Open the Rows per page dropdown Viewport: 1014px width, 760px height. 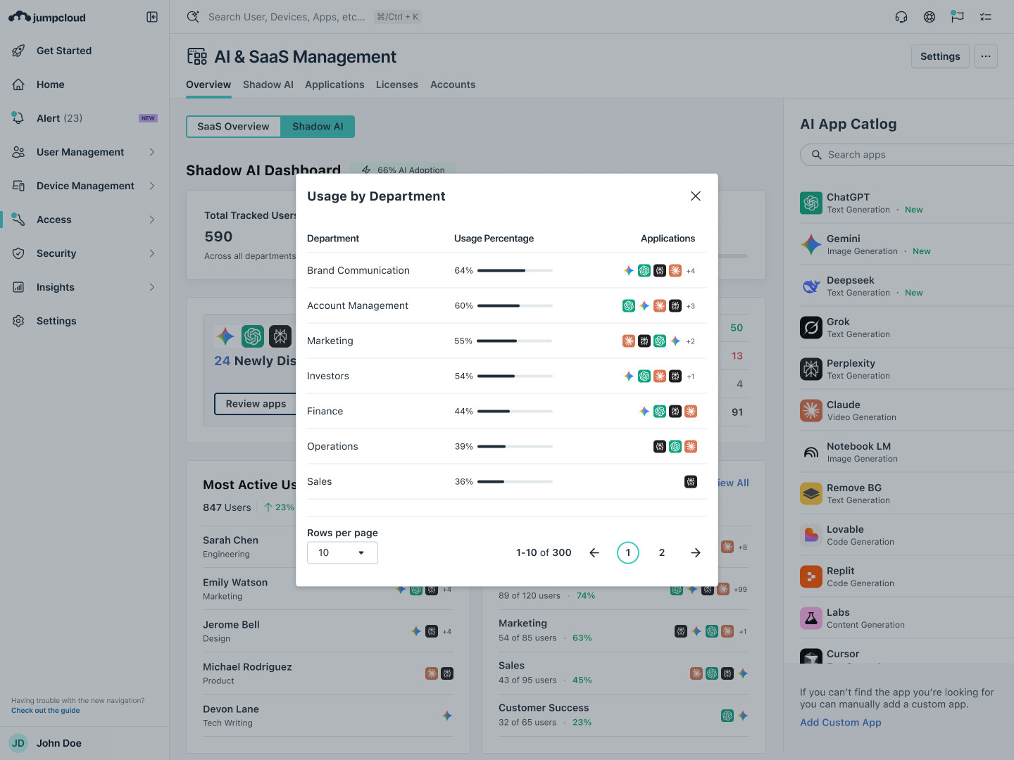pos(342,553)
